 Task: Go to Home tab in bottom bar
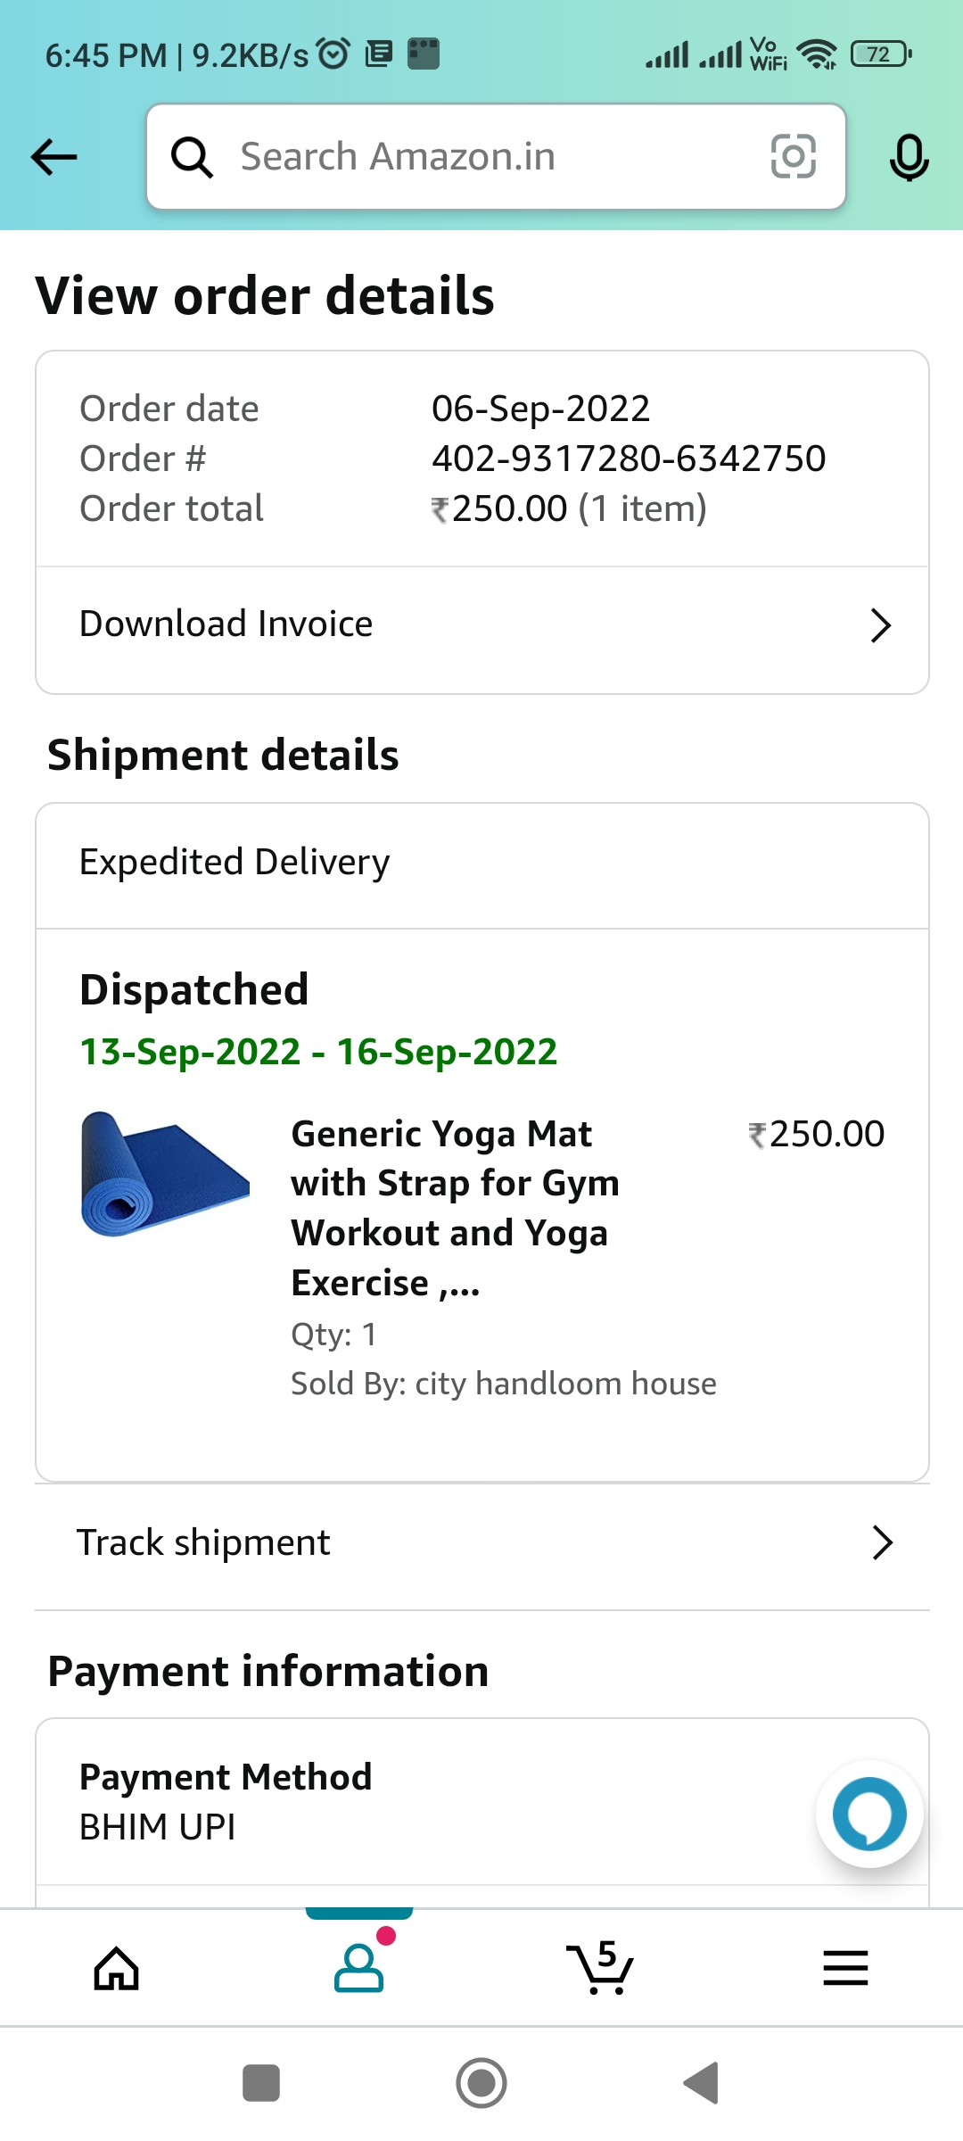[x=117, y=1968]
